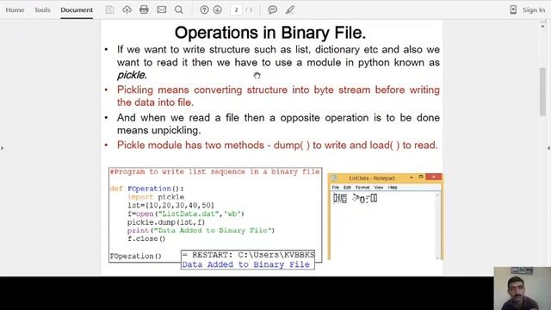Switch to the Tools tab
Screen dimensions: 551x310
pos(42,9)
